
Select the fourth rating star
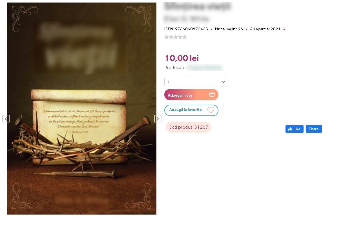[180, 37]
